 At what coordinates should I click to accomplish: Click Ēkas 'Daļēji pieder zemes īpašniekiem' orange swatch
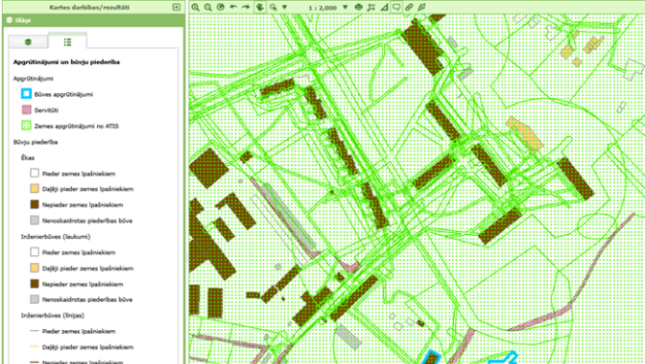[35, 188]
